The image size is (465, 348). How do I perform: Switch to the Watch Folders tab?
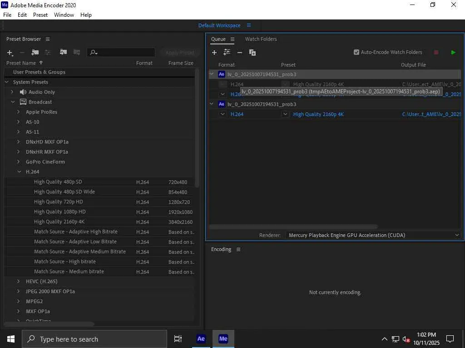[x=261, y=39]
